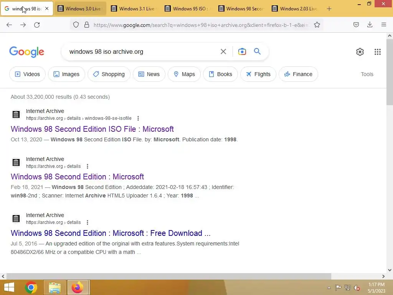The image size is (393, 295).
Task: Open Firefox application menu
Action: coord(383,25)
